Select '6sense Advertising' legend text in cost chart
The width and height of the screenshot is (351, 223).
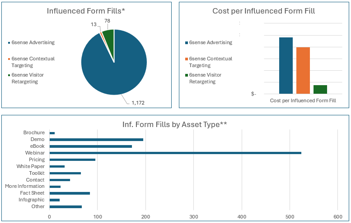coord(211,42)
